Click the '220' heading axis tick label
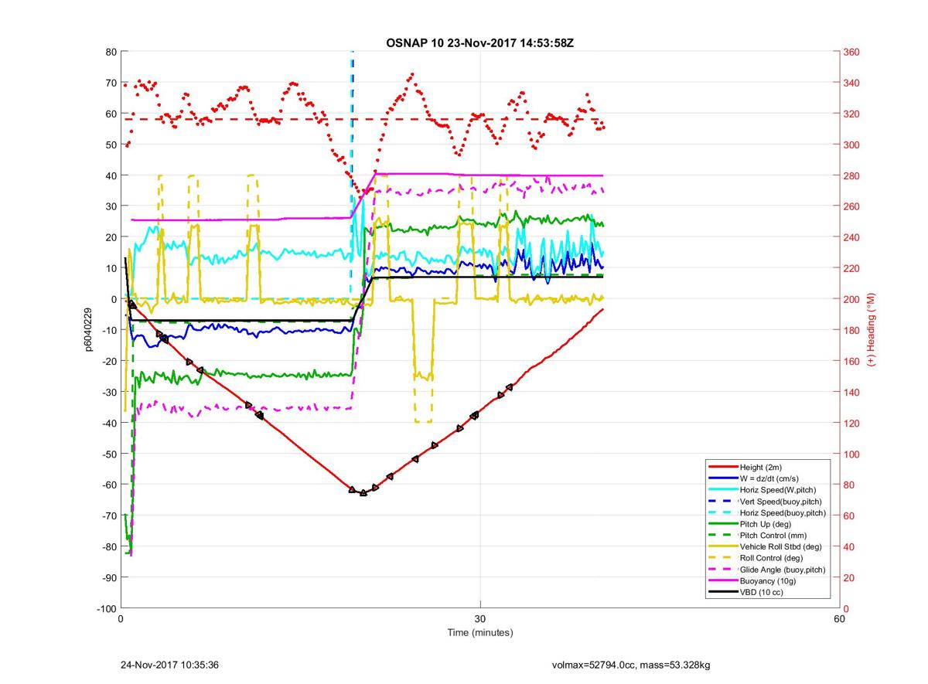 pos(850,268)
